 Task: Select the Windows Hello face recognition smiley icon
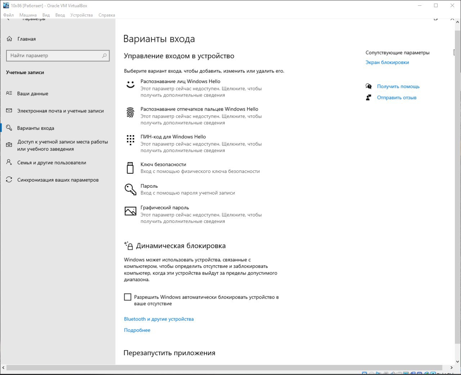point(130,85)
